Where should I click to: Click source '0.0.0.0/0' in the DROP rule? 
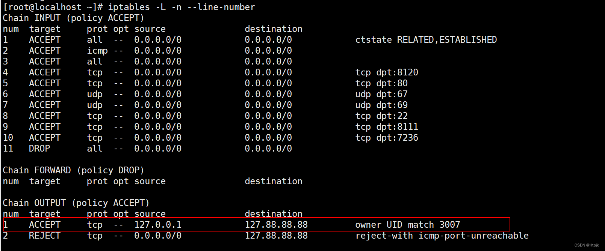(158, 149)
